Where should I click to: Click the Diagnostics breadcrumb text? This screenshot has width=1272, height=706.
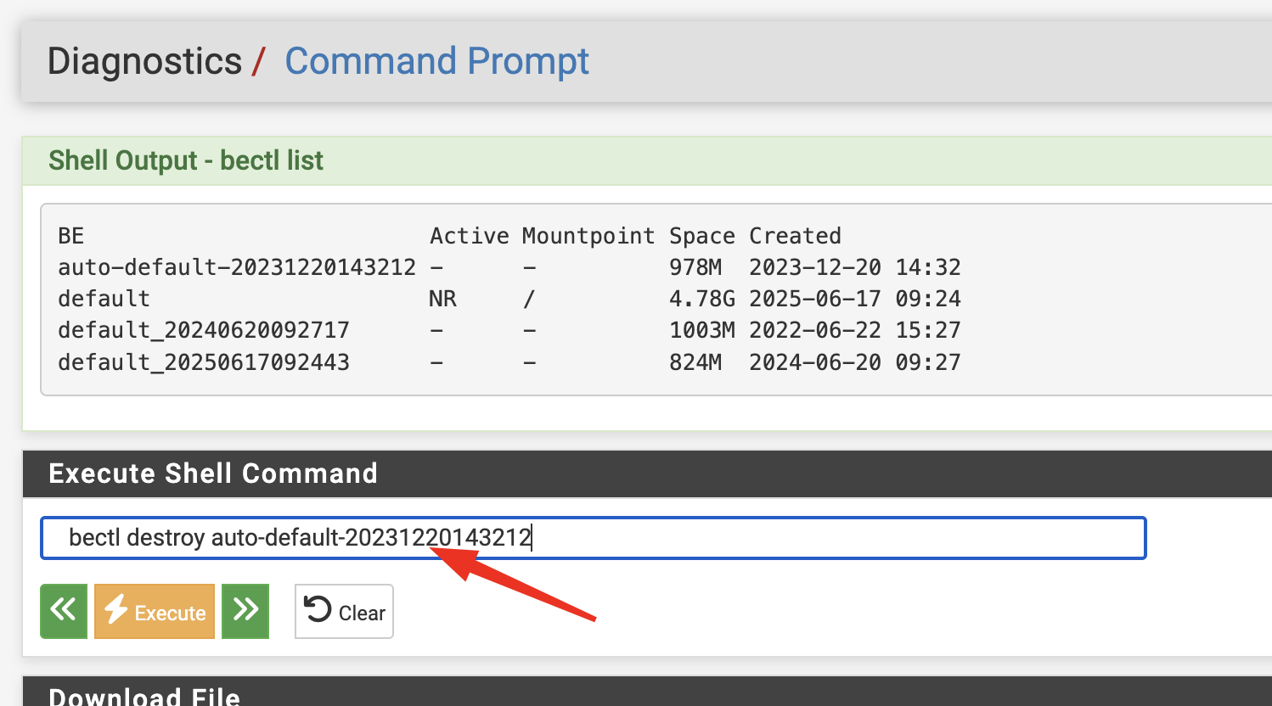(x=144, y=61)
